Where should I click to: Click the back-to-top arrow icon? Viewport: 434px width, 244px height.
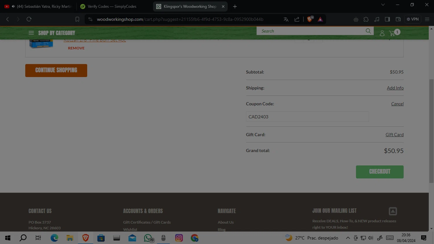coord(393,211)
